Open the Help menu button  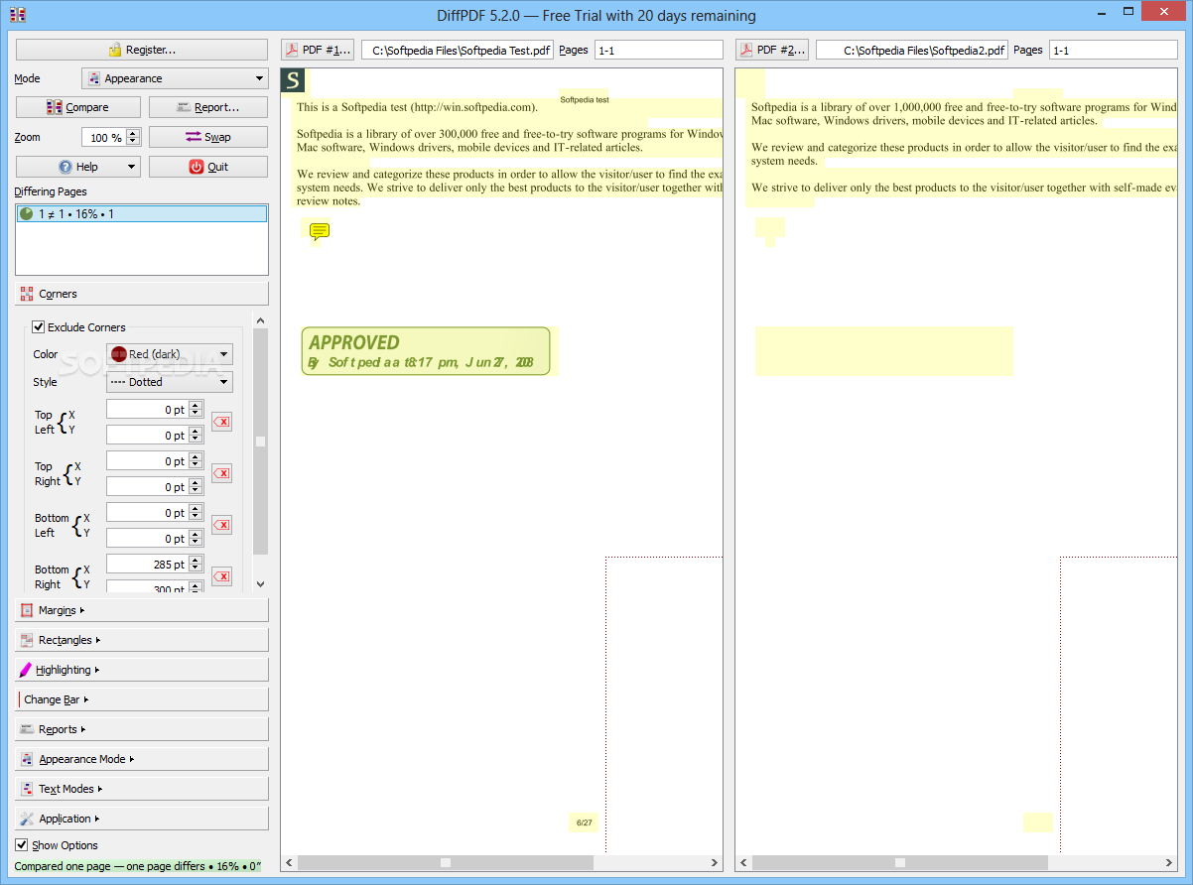coord(78,167)
